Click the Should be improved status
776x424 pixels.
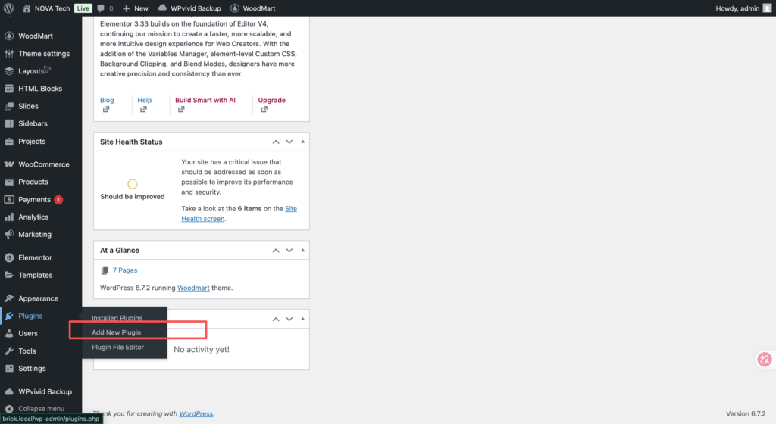tap(132, 197)
